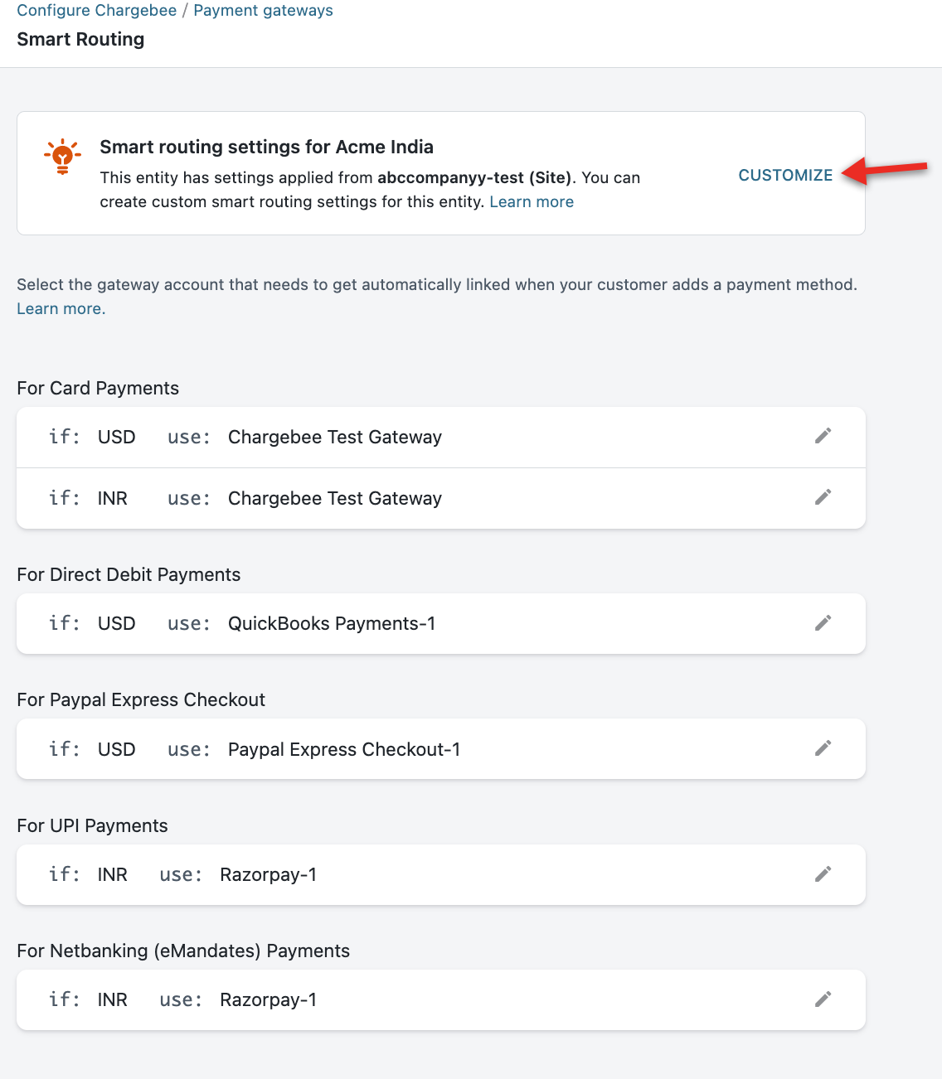Viewport: 942px width, 1079px height.
Task: Edit Netbanking eMandates Razorpay-1 pencil icon
Action: click(823, 999)
